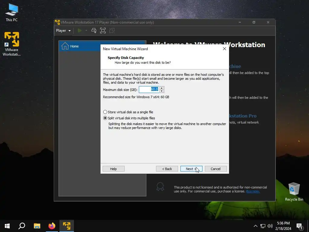Click the Unity mode toolbar icon
Screen dimensions: 309x232
click(x=112, y=31)
